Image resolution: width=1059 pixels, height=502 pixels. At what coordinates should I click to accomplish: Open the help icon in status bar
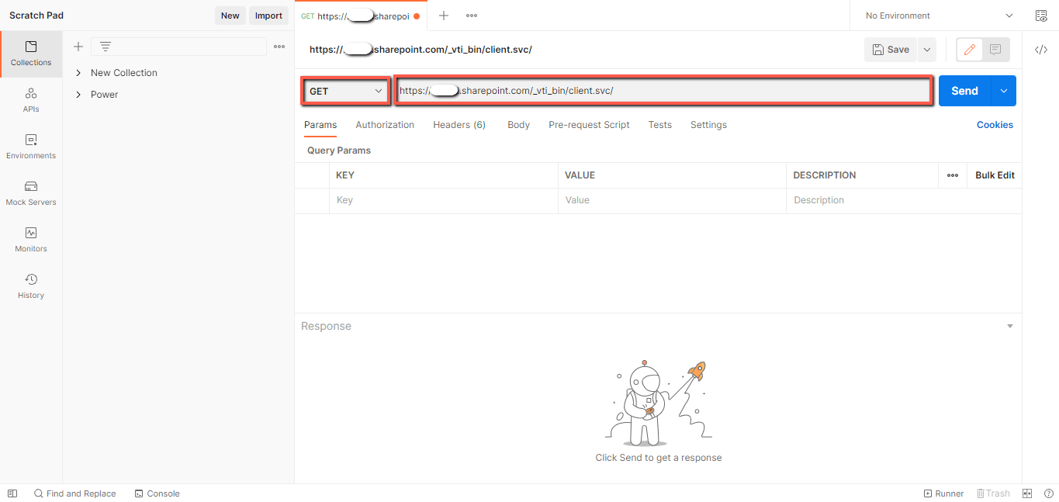coord(1048,493)
